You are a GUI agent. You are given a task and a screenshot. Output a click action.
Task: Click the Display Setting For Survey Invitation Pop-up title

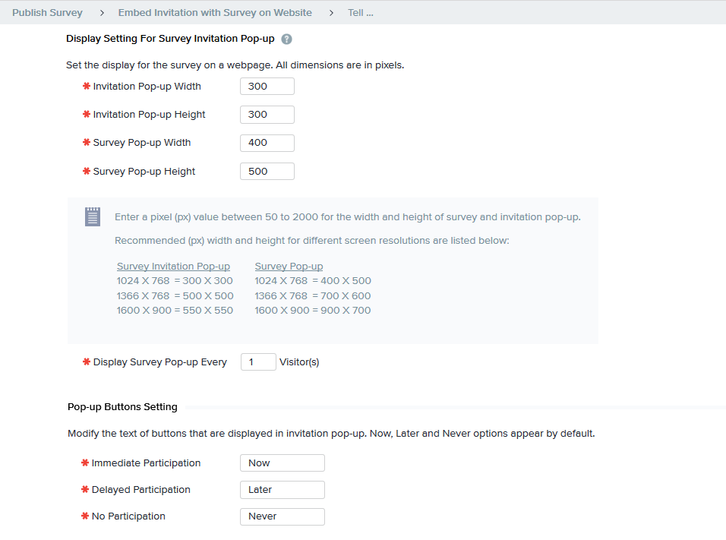pos(170,39)
